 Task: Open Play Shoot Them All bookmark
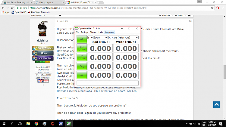click(x=39, y=12)
